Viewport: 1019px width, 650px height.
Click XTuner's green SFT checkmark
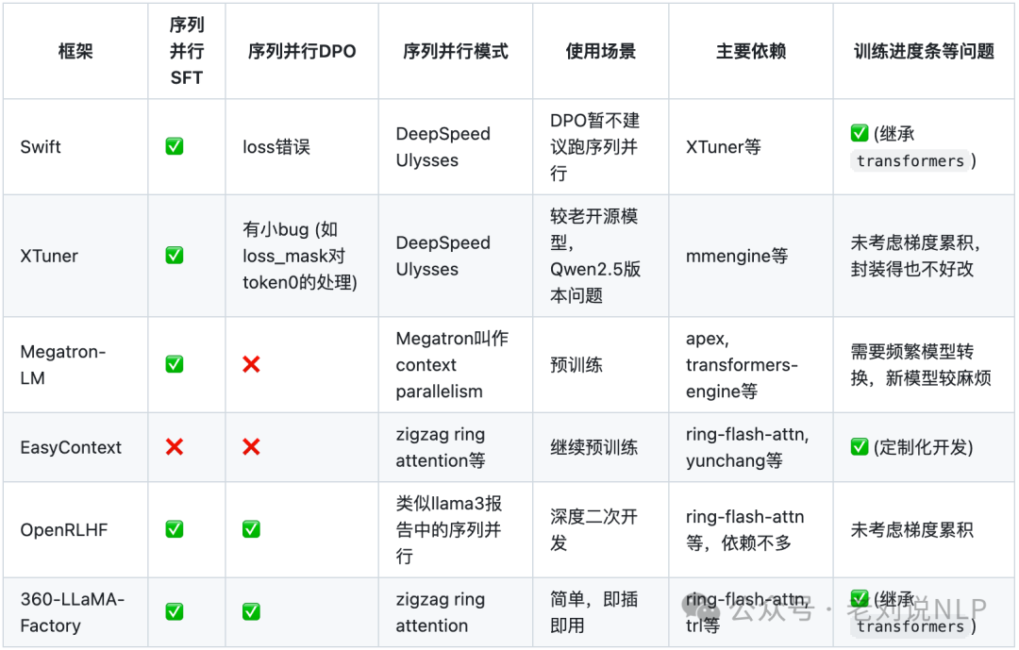point(175,255)
